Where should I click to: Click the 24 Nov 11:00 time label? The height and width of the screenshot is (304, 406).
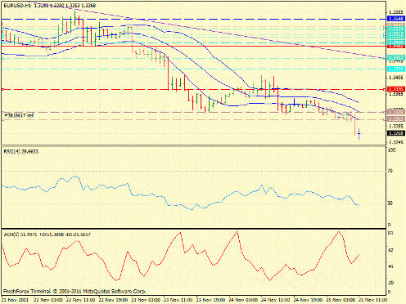[x=276, y=300]
